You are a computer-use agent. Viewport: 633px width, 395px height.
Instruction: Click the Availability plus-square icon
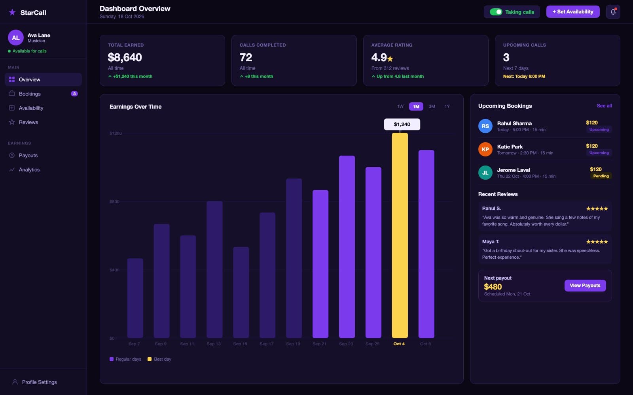pyautogui.click(x=12, y=108)
